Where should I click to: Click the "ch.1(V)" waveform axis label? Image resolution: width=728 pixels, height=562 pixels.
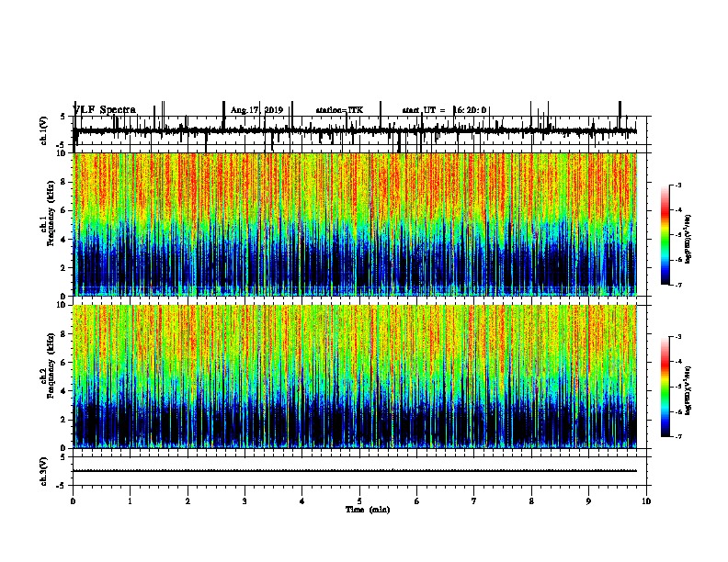pyautogui.click(x=44, y=130)
